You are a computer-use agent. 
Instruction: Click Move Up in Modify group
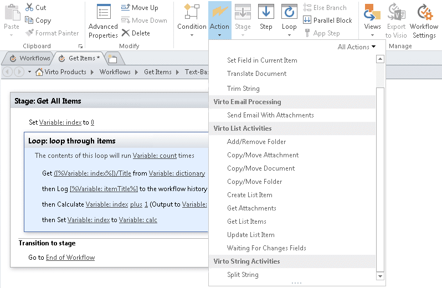coord(140,8)
